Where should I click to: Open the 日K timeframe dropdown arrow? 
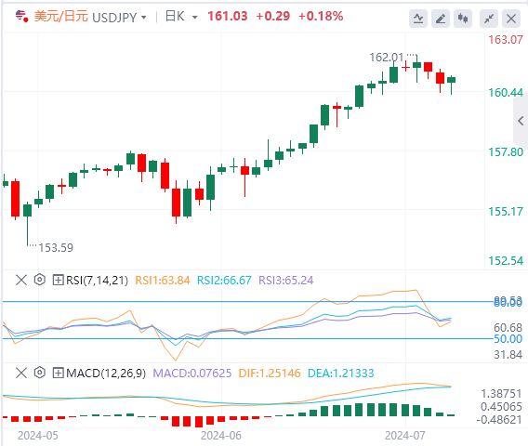tap(194, 17)
